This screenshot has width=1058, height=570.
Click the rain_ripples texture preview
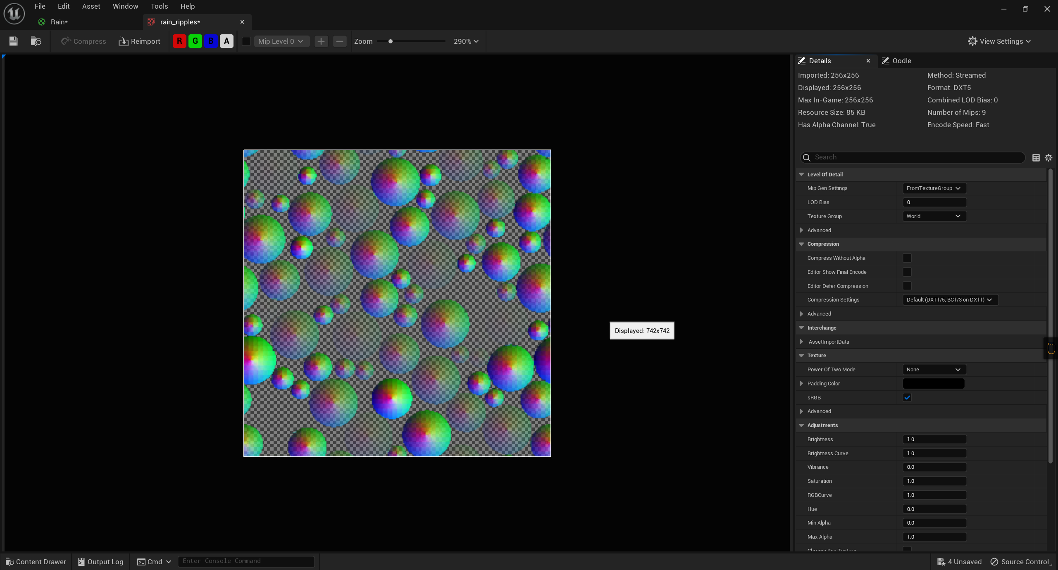click(397, 303)
